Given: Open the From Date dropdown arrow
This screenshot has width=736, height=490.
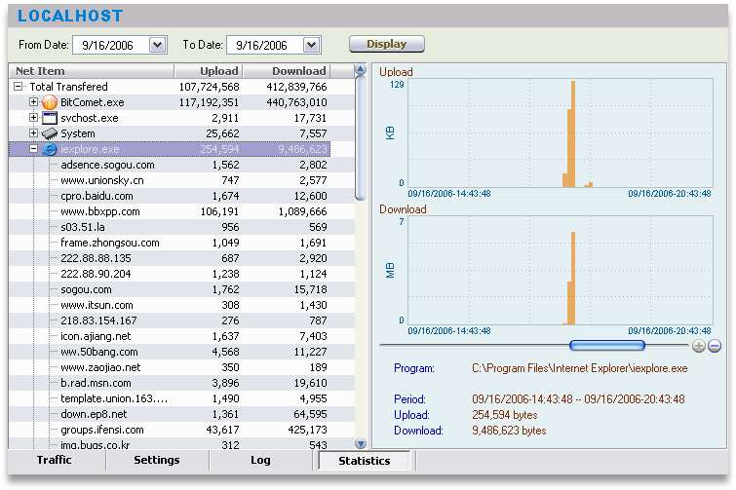Looking at the screenshot, I should (x=157, y=45).
